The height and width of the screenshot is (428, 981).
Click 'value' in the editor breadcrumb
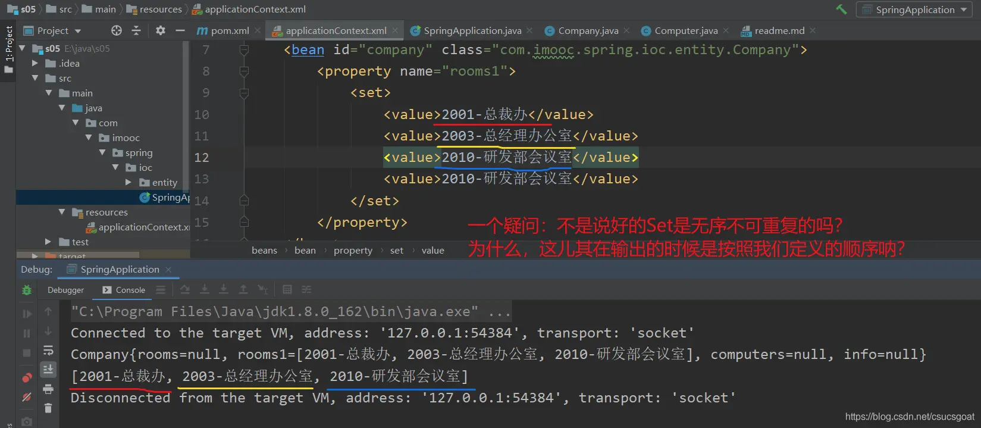(x=433, y=251)
